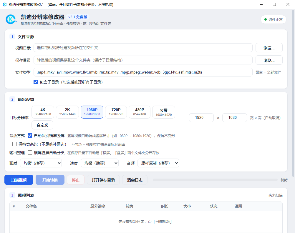The width and height of the screenshot is (295, 233).
Task: Click the 说明 column header
Action: point(238,206)
